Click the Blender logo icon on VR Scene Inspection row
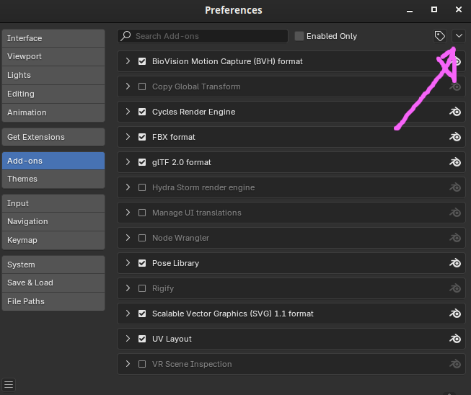Viewport: 471px width, 395px height. 455,364
